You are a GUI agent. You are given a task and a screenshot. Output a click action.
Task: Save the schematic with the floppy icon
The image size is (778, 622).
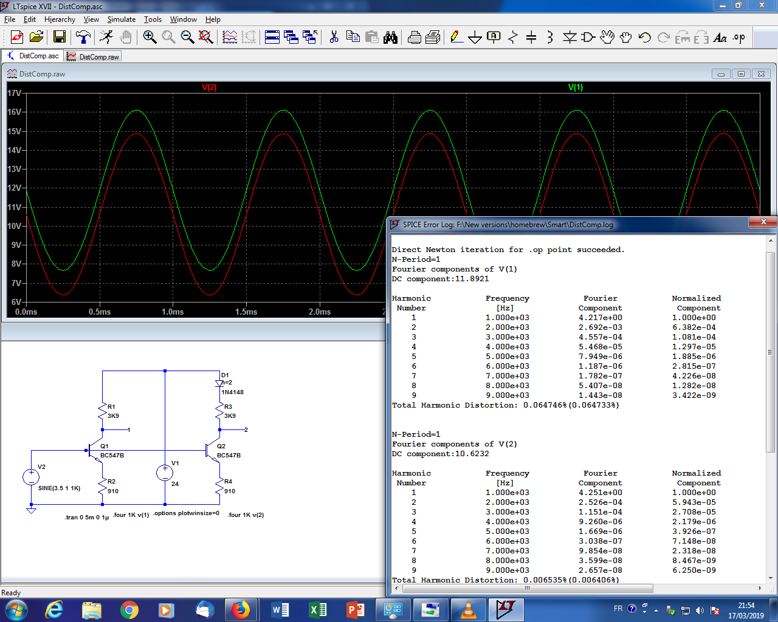[x=59, y=38]
